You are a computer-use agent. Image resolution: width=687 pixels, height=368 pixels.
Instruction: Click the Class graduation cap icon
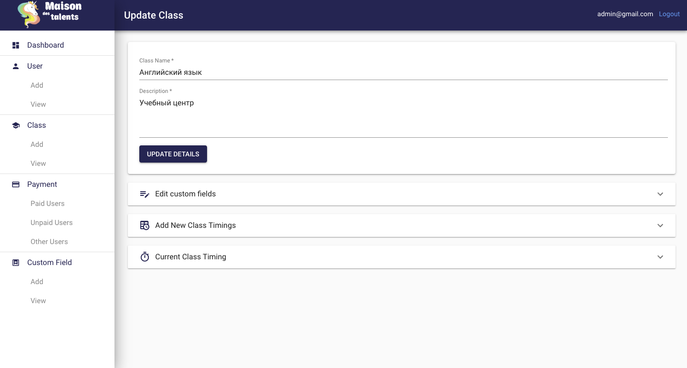point(16,125)
